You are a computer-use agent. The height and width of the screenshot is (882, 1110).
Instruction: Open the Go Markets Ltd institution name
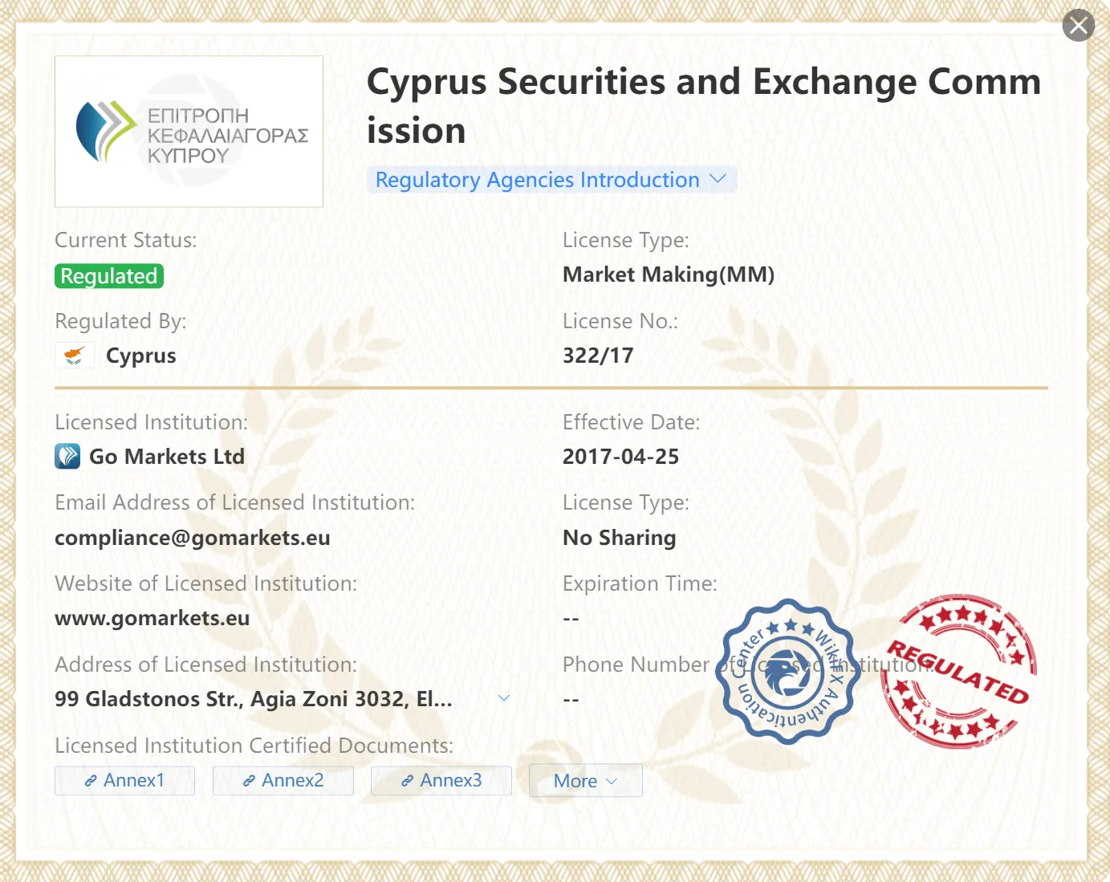(167, 457)
